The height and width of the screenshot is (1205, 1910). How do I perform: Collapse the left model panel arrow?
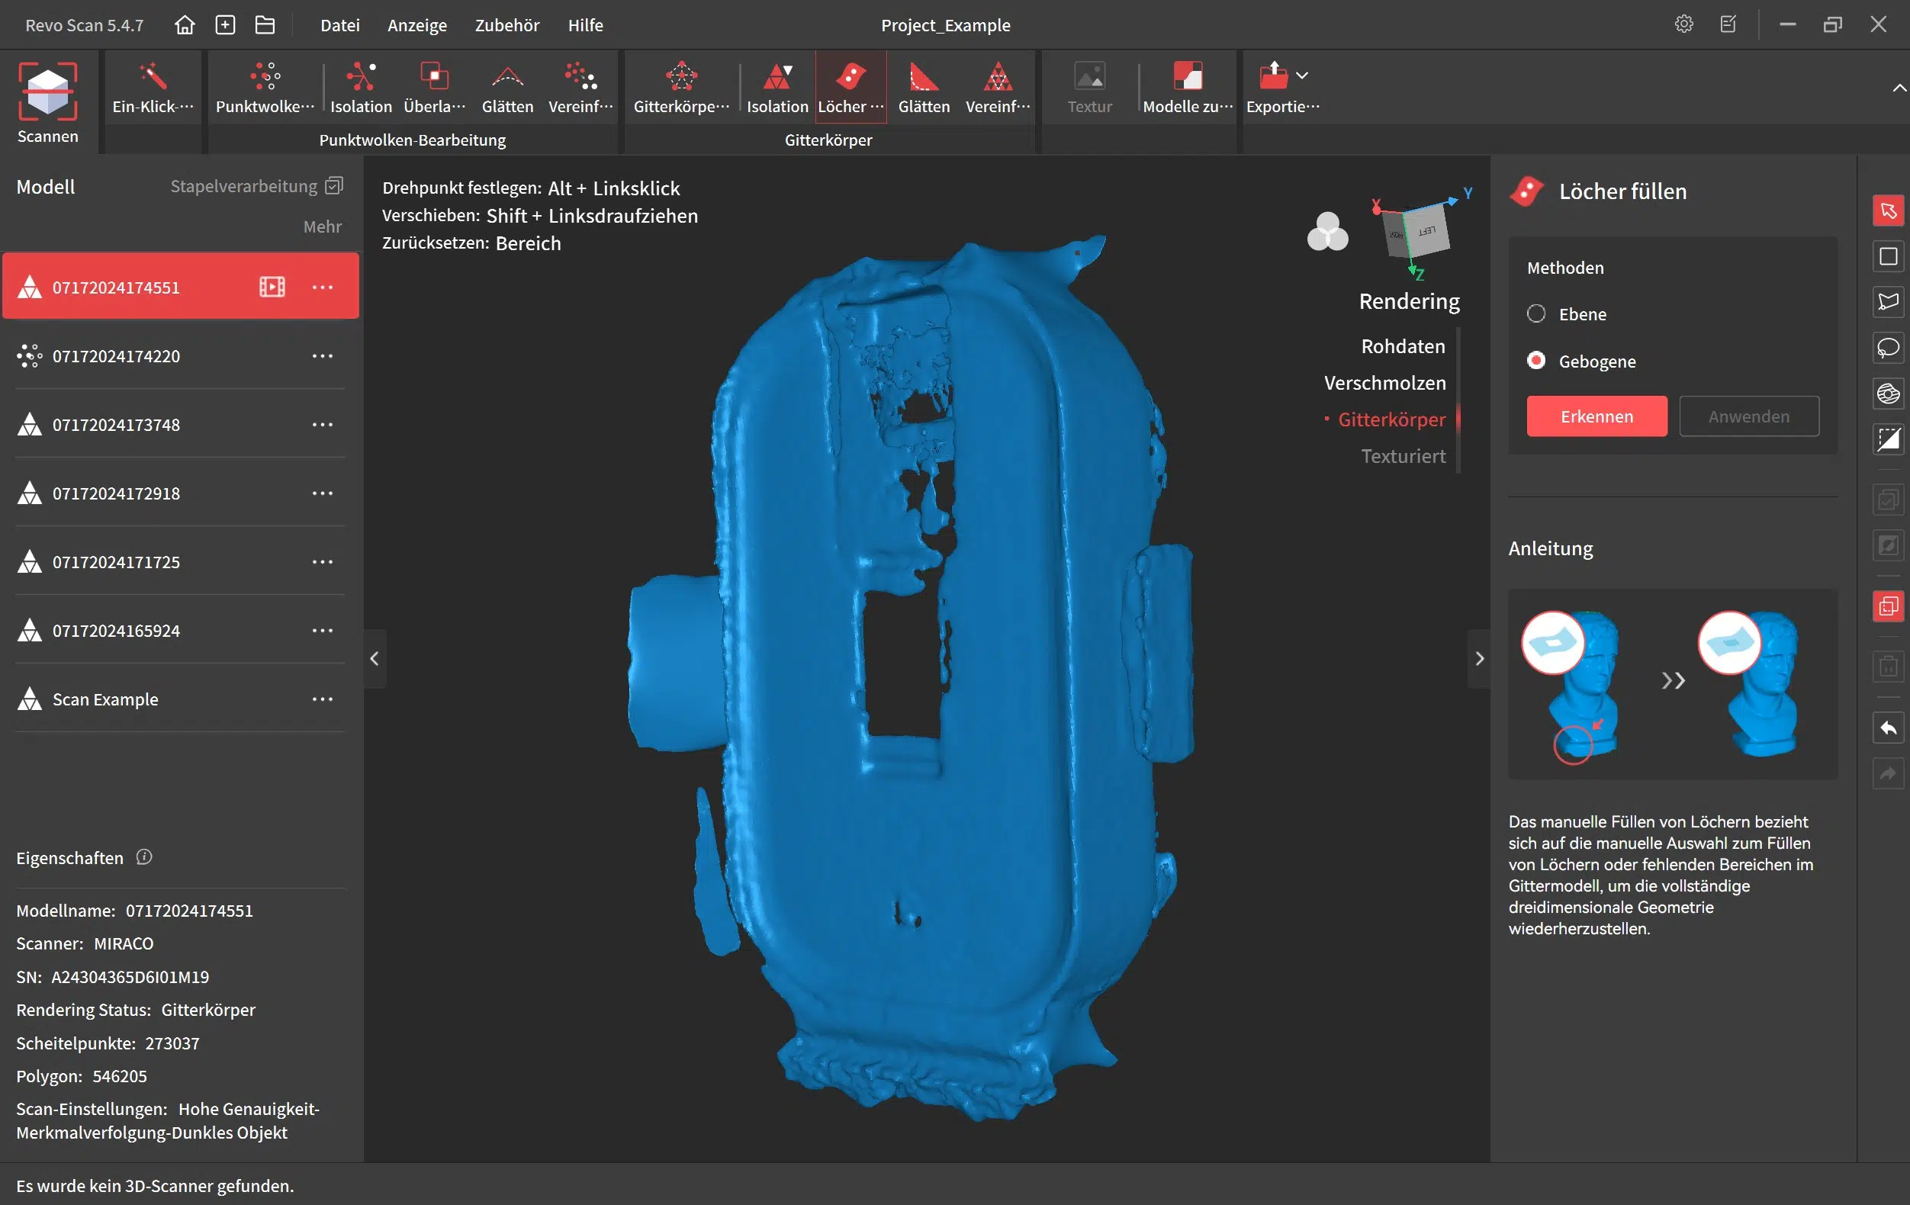[375, 658]
